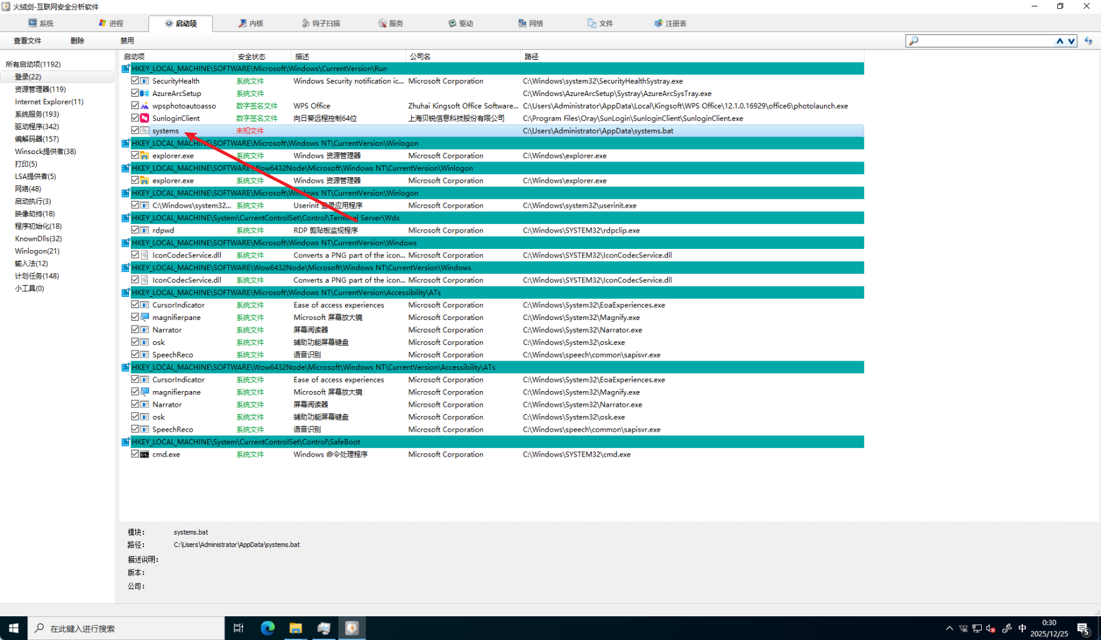Open Microsoft Edge from taskbar
Screen dimensions: 1101x640
pyautogui.click(x=268, y=628)
